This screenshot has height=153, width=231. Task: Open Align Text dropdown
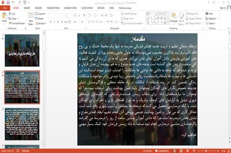point(127,19)
